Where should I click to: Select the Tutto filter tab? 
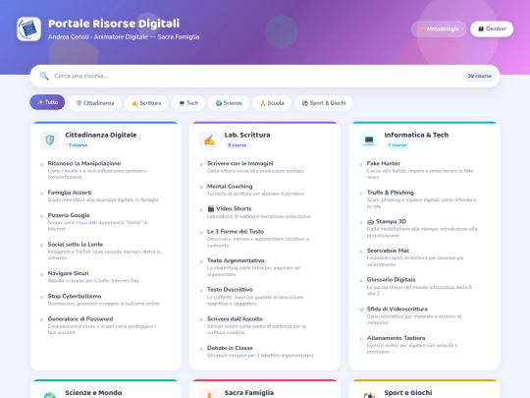[x=47, y=102]
